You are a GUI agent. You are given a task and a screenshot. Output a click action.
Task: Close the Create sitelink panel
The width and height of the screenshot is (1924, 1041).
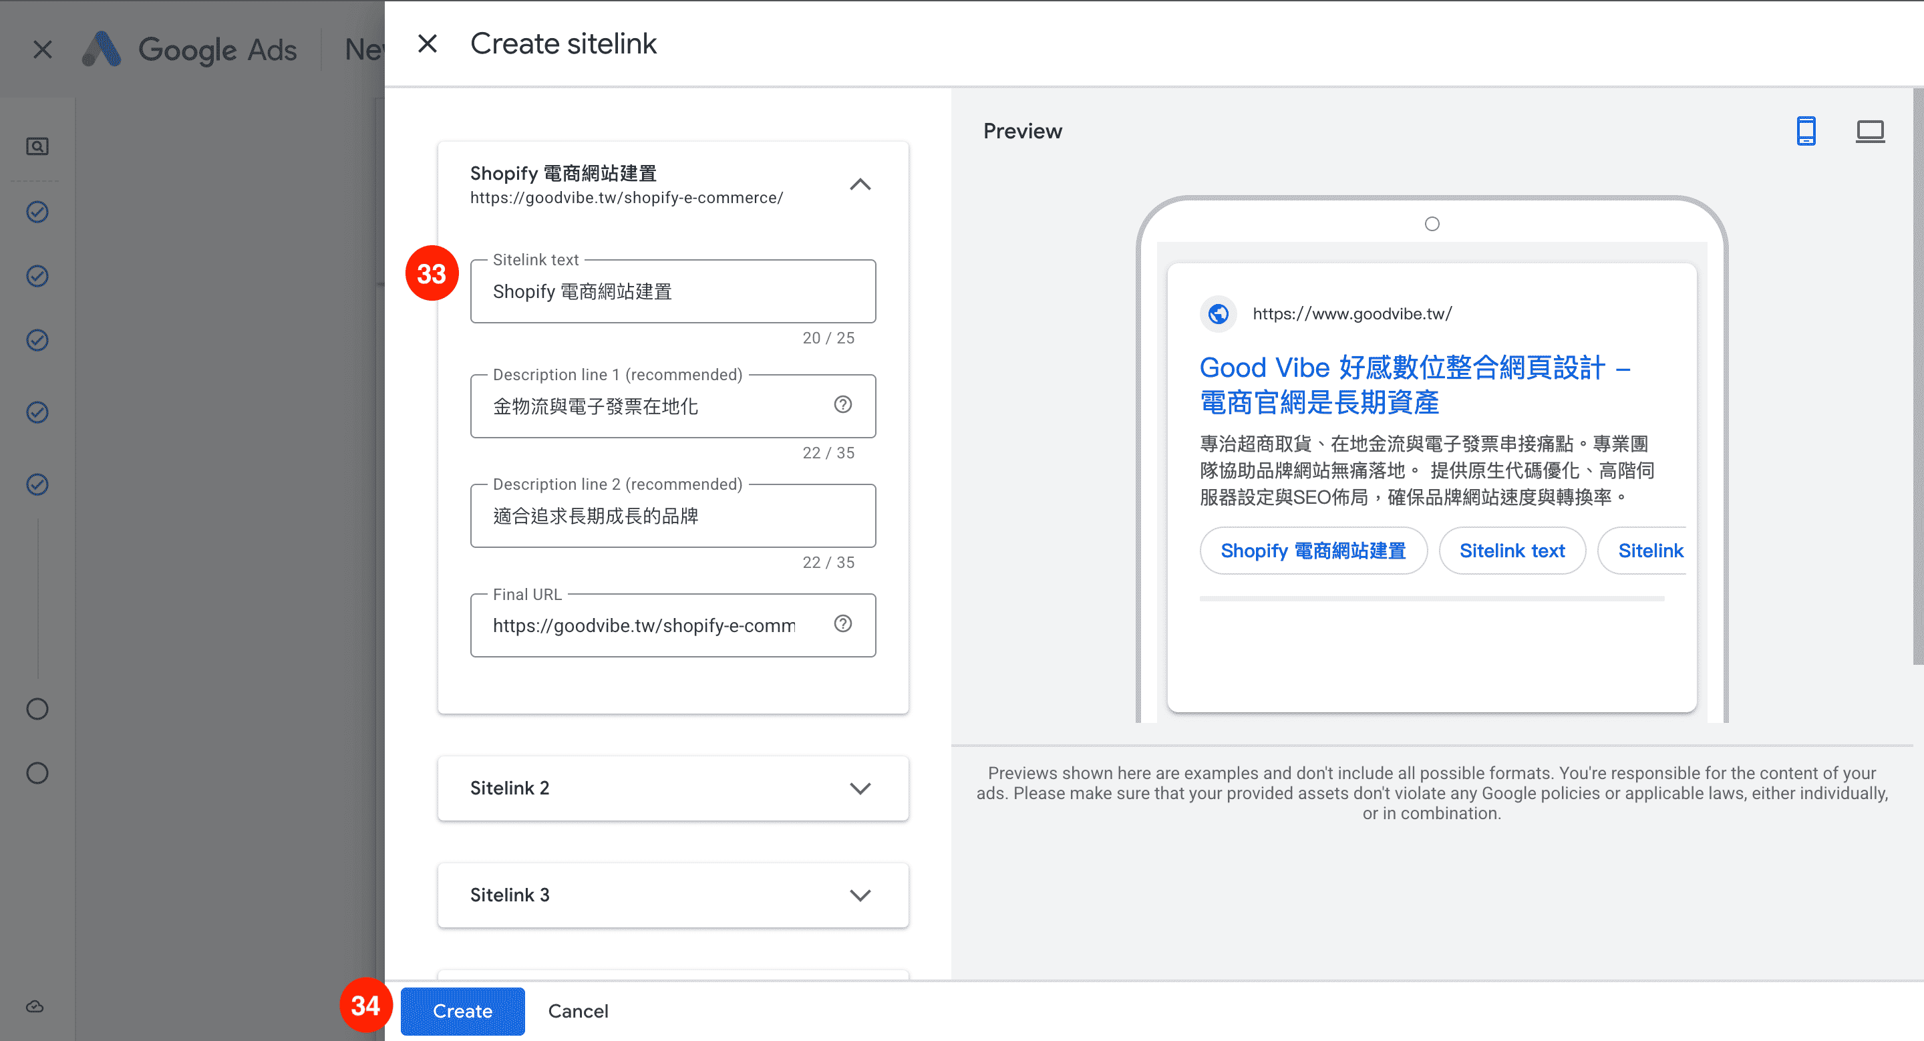[x=428, y=43]
